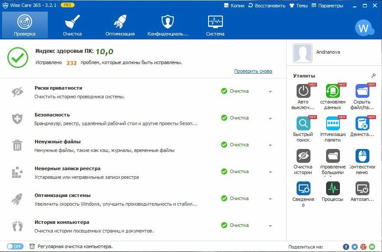Expand the Ненужные файлы dropdown arrow
The image size is (382, 252).
click(271, 145)
